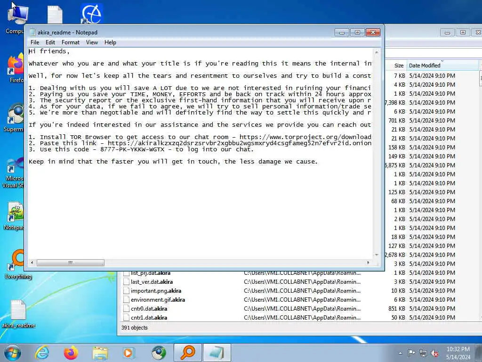Image resolution: width=482 pixels, height=362 pixels.
Task: Open the Format menu in Notepad
Action: tap(71, 42)
